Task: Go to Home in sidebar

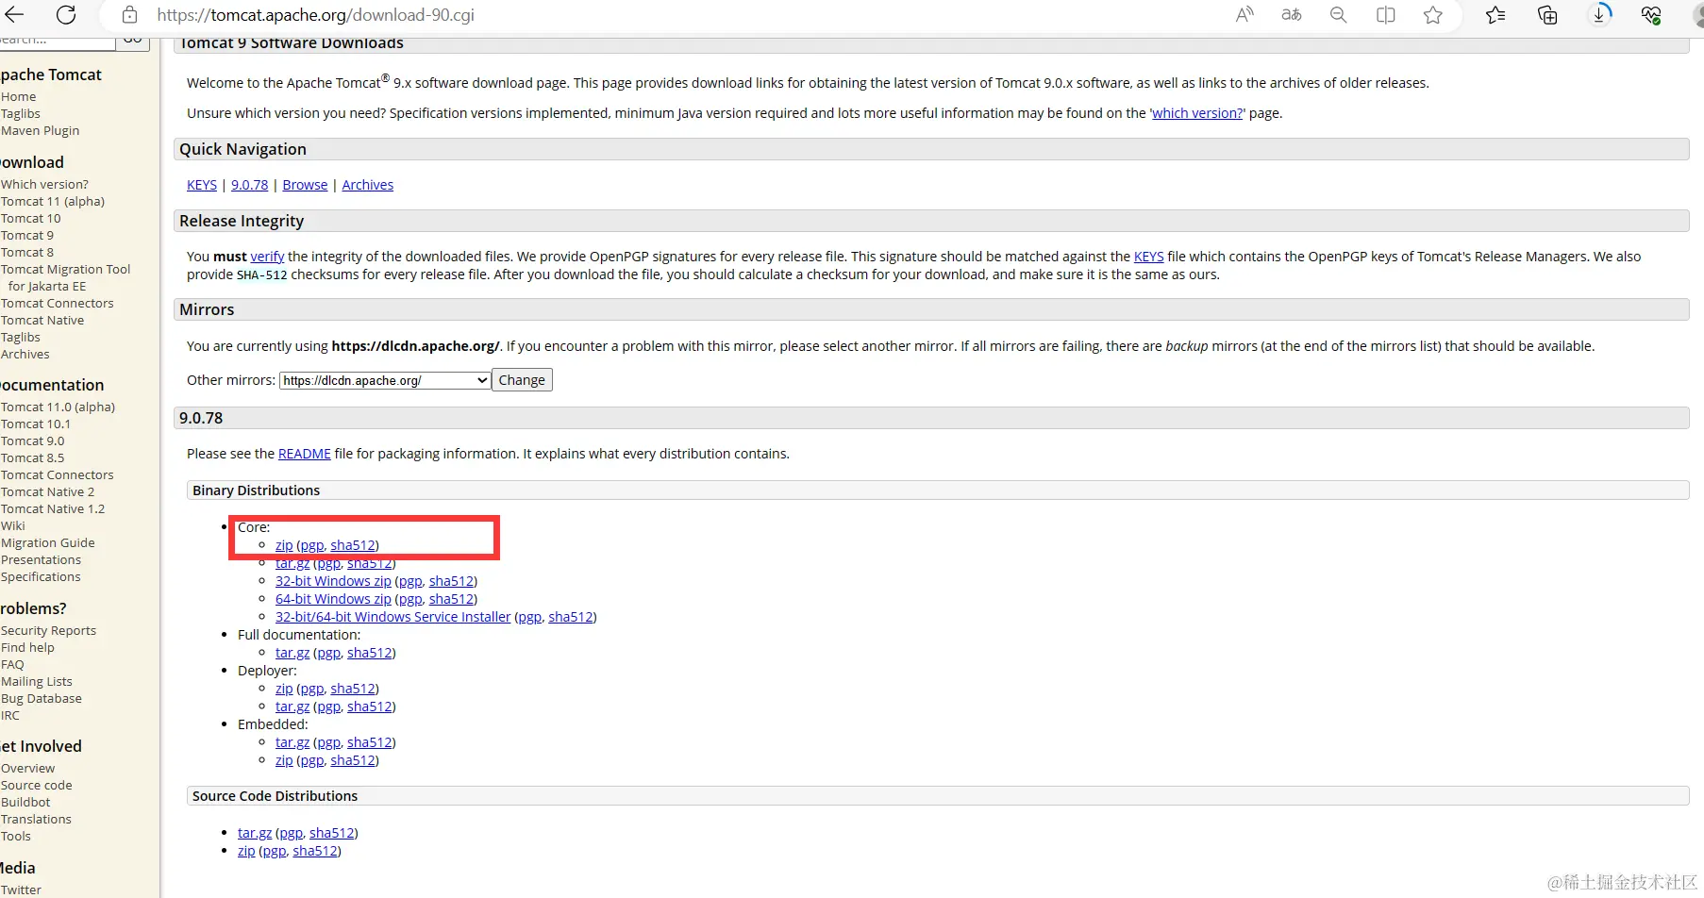Action: click(19, 96)
